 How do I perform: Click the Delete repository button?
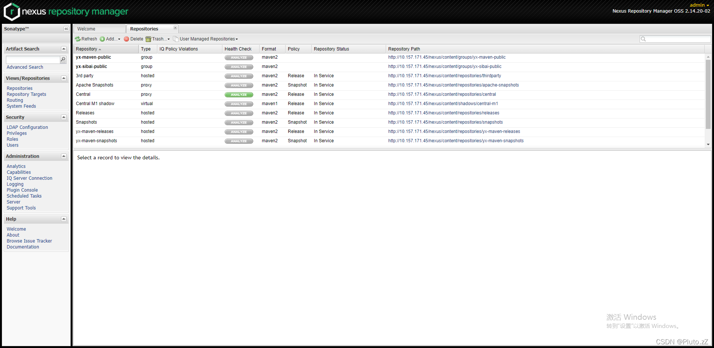pyautogui.click(x=134, y=39)
